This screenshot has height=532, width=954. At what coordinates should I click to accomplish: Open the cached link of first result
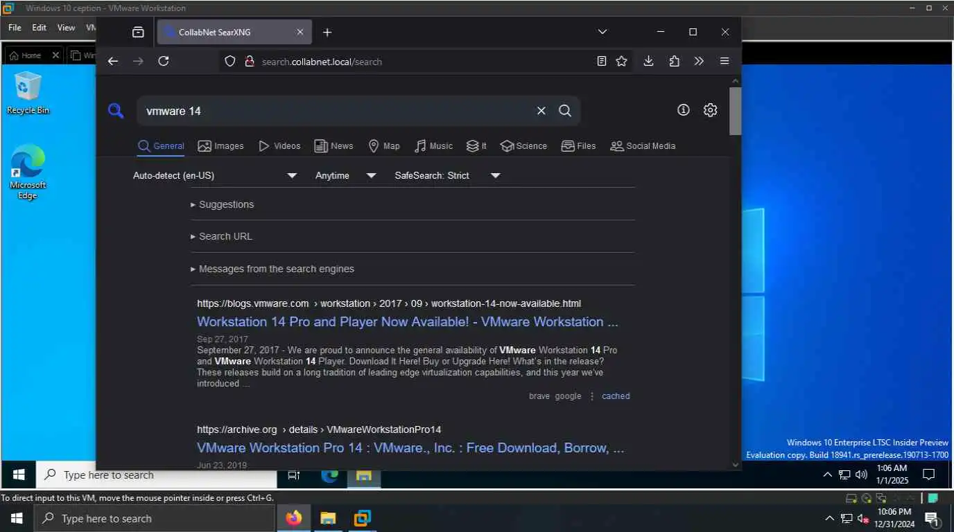click(x=616, y=396)
